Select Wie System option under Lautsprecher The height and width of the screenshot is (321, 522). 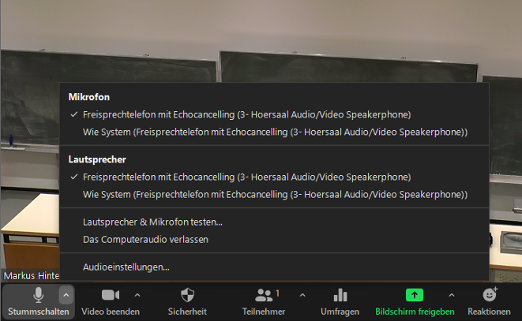[x=274, y=195]
